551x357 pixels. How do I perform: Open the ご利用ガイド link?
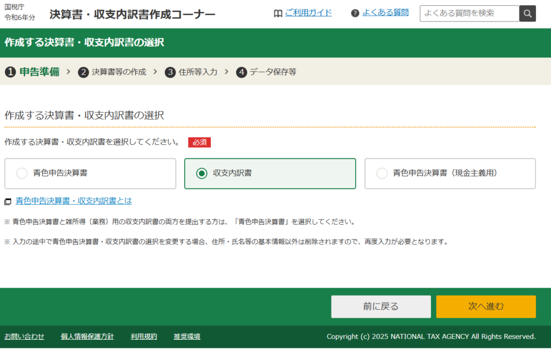(308, 13)
